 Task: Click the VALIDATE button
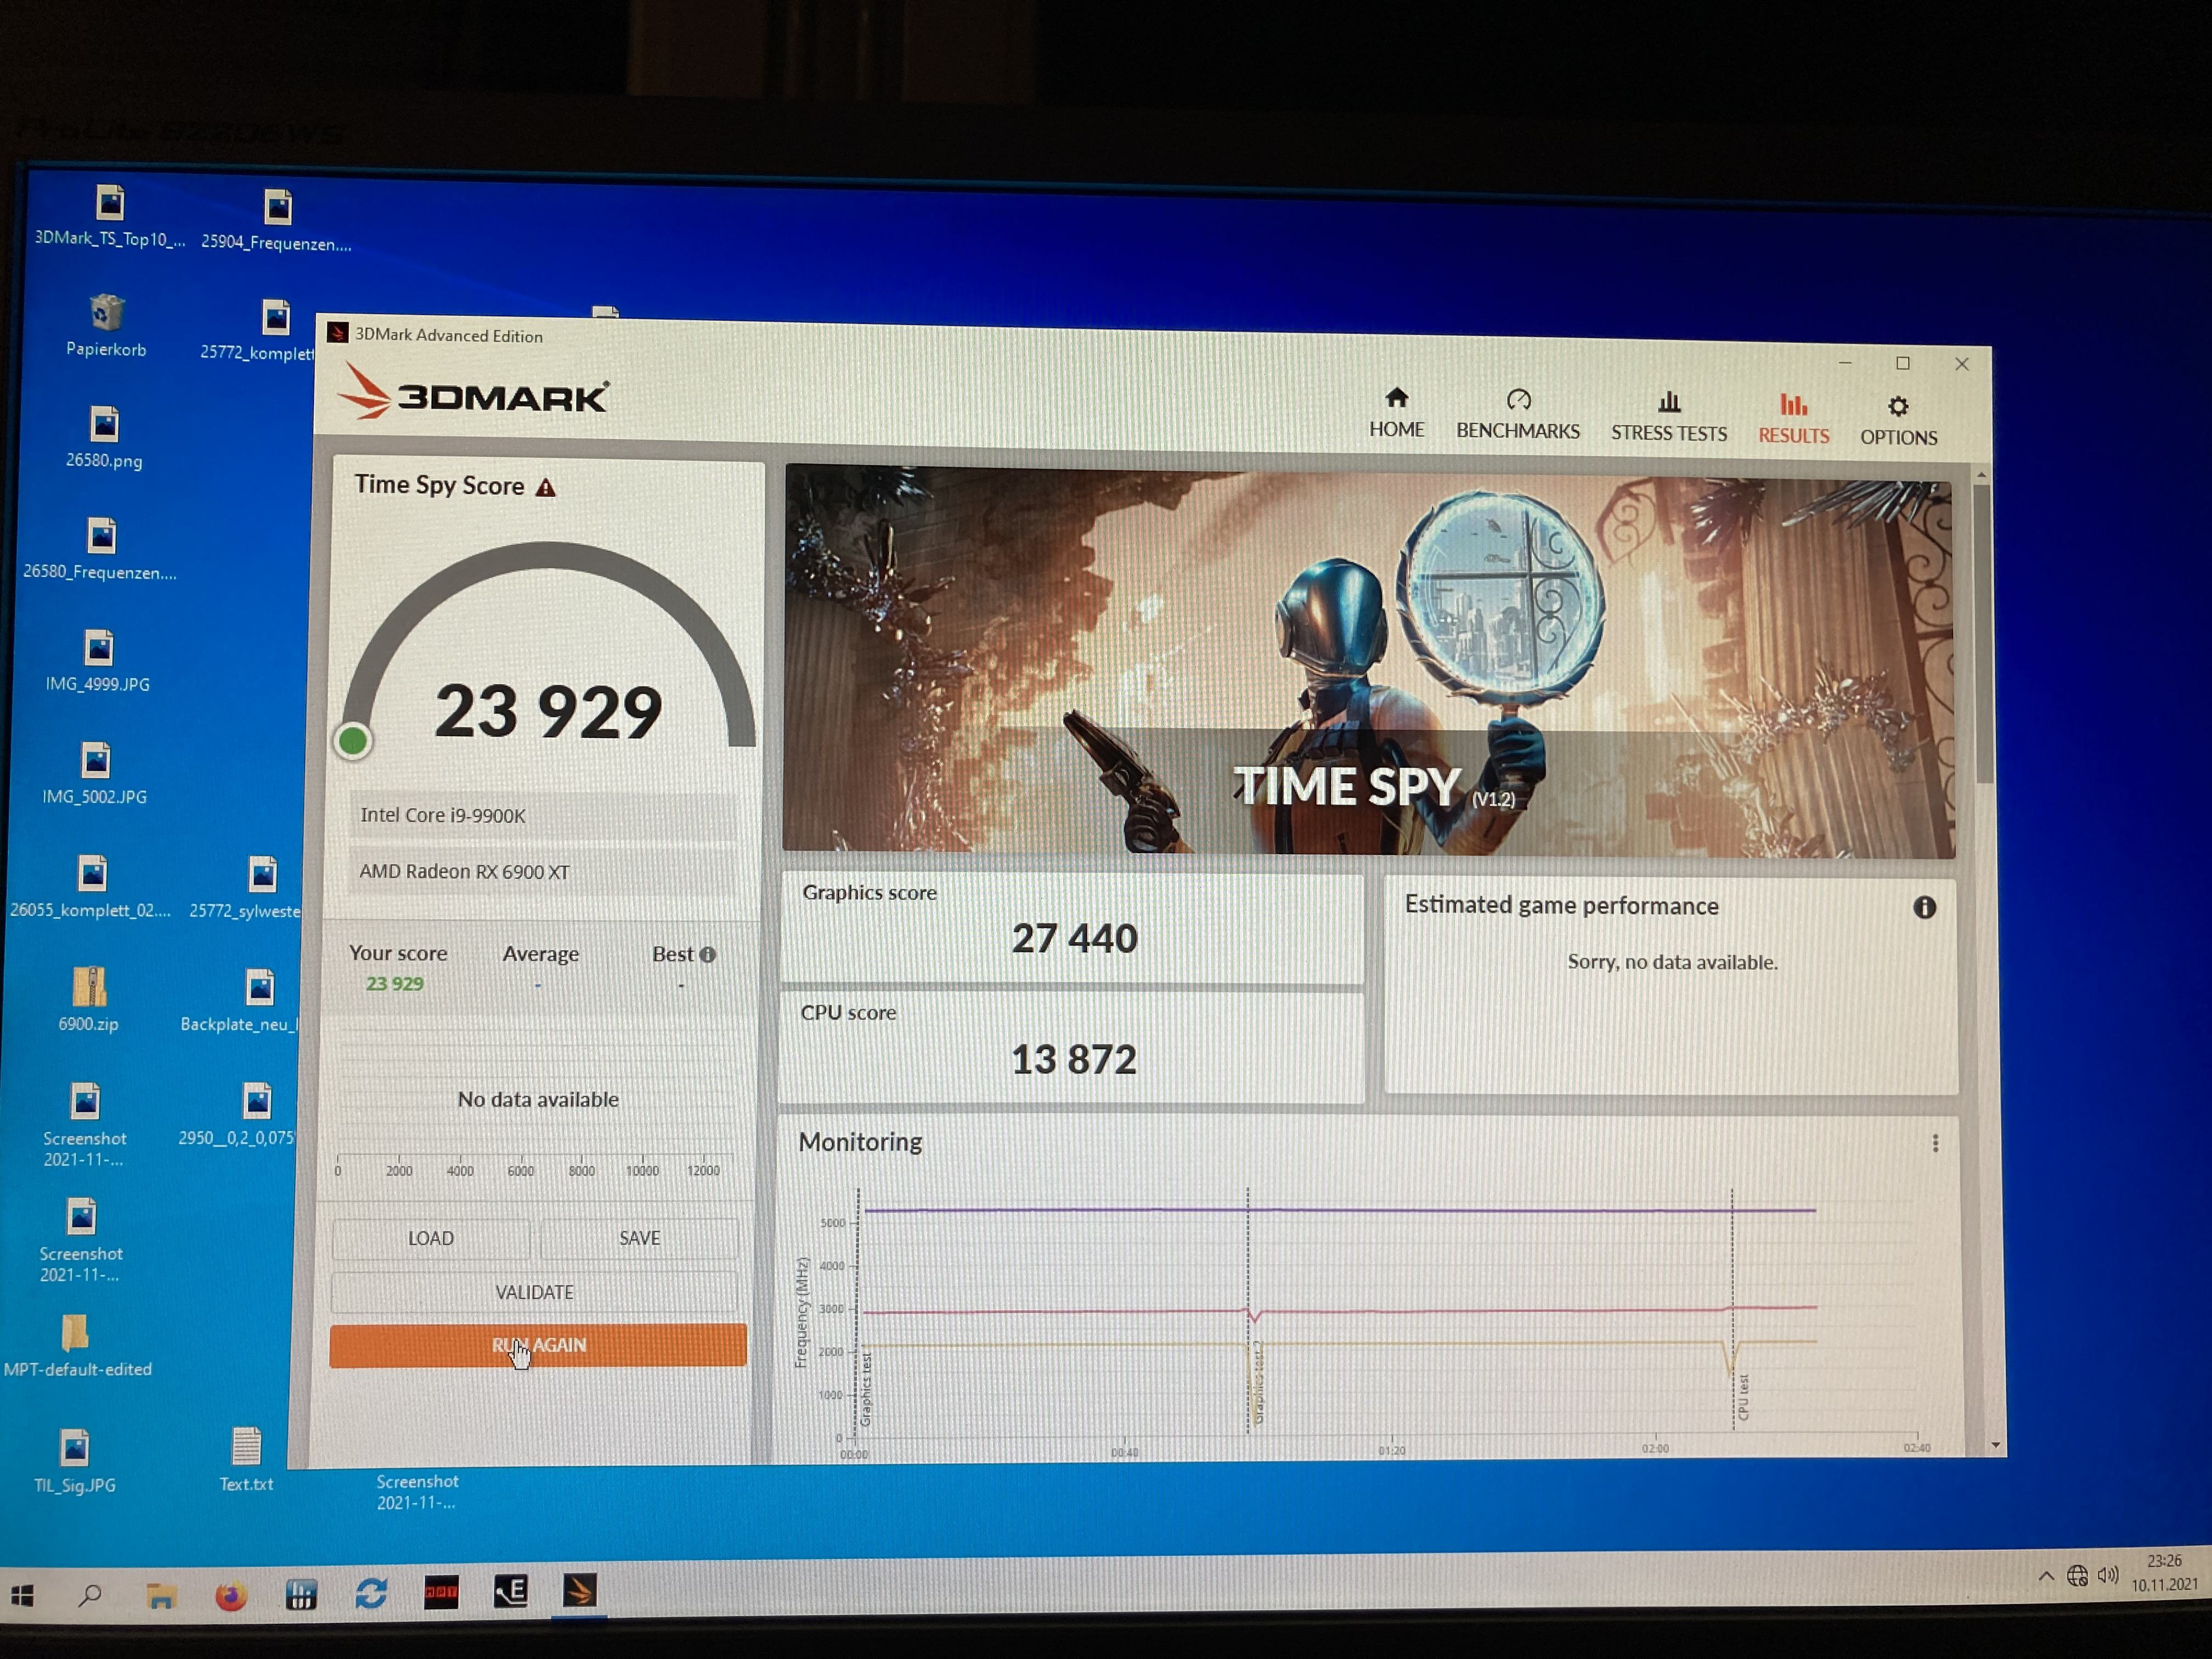click(x=534, y=1292)
